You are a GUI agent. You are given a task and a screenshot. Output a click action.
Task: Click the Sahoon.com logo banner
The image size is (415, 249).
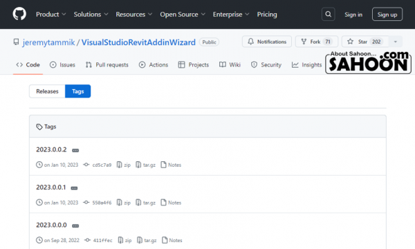tap(368, 62)
